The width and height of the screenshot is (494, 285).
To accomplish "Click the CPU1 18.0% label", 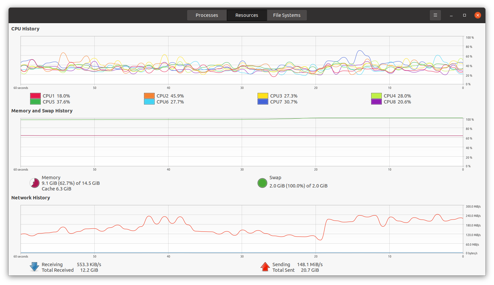I will click(56, 96).
